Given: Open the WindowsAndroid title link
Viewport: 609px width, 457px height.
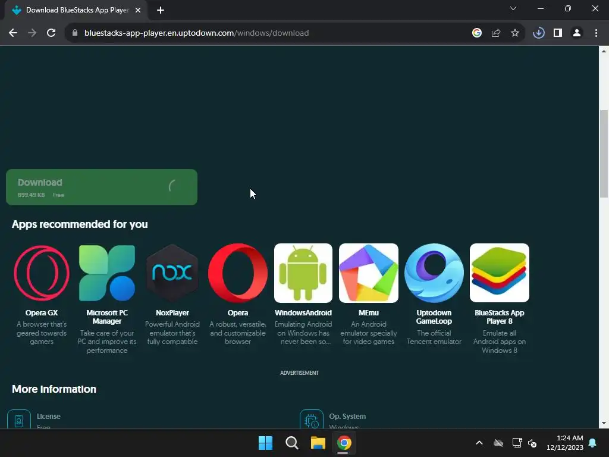Looking at the screenshot, I should click(303, 313).
